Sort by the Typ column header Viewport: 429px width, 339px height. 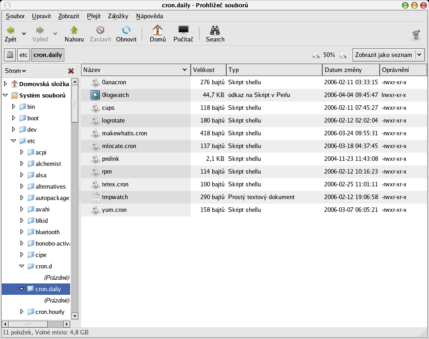pos(275,70)
